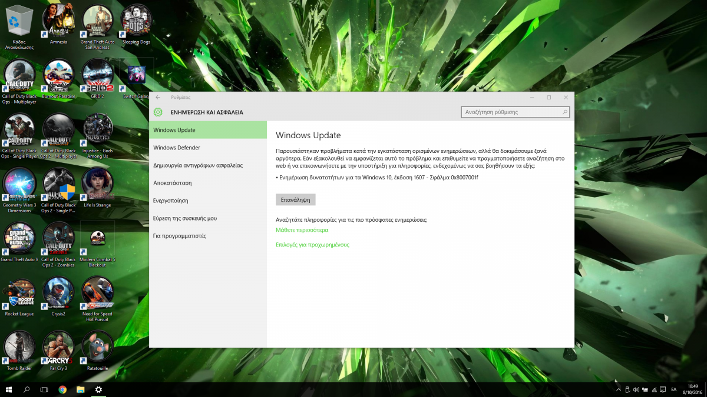Image resolution: width=707 pixels, height=397 pixels.
Task: Go back with the Settings back arrow
Action: tap(158, 97)
